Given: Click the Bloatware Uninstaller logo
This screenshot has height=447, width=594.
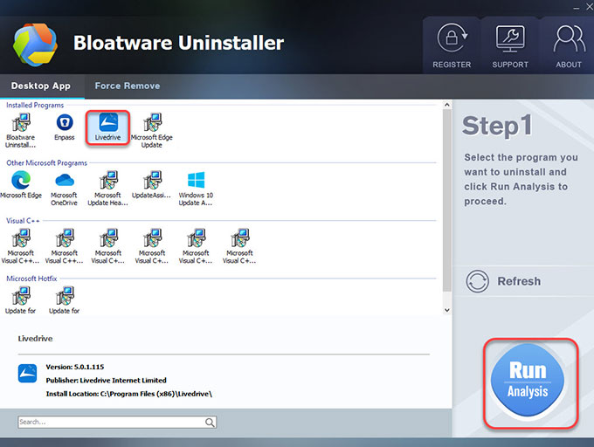Looking at the screenshot, I should (x=35, y=45).
